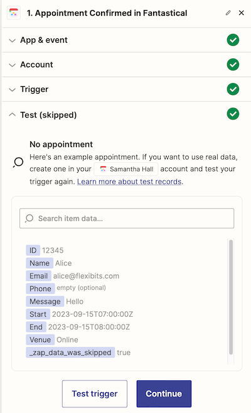This screenshot has height=413, width=251.
Task: Select the _zap_data_was_skipped label
Action: (x=70, y=353)
